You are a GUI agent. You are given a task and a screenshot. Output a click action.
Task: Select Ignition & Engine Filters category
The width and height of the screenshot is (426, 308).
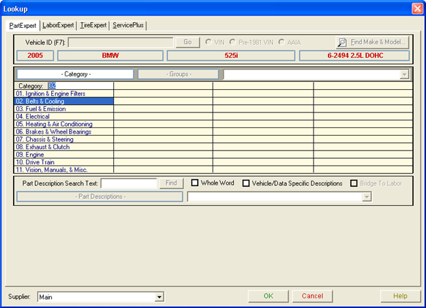(63, 93)
